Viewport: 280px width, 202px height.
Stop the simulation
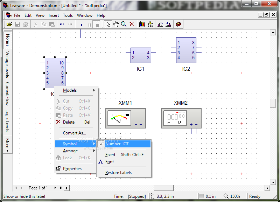[x=98, y=25]
